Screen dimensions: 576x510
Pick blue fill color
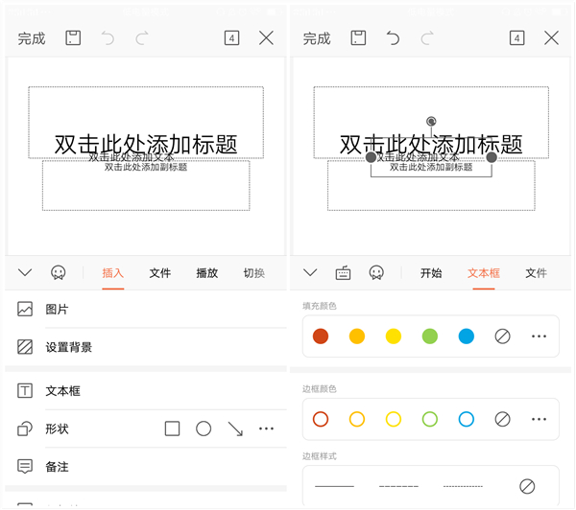(x=467, y=336)
